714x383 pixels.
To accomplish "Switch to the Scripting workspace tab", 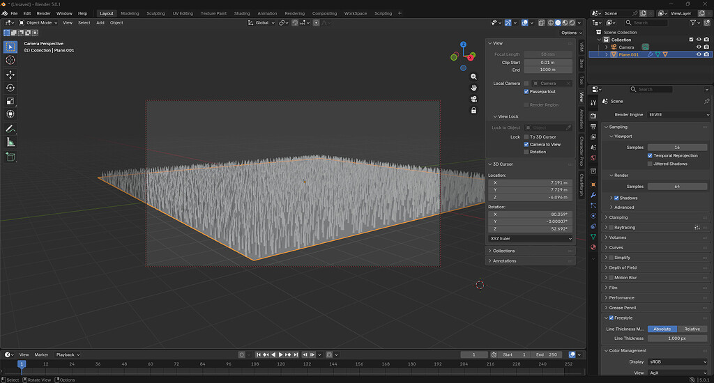I will (383, 13).
